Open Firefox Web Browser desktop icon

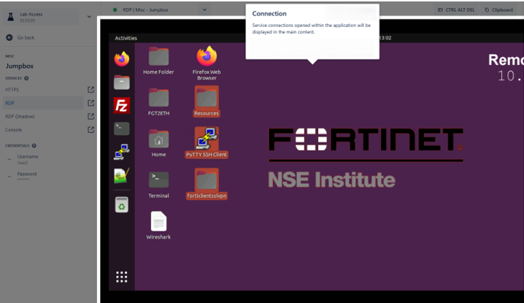coord(207,64)
